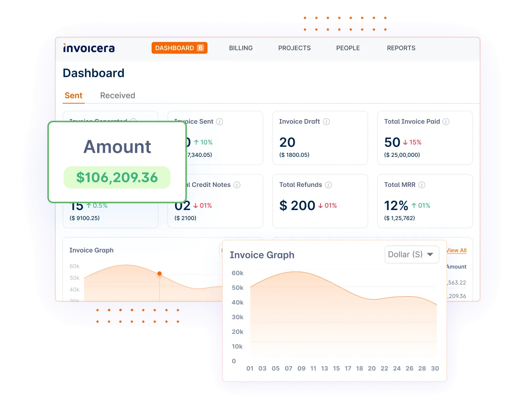Click the B badge on Dashboard
The width and height of the screenshot is (523, 407).
click(200, 48)
